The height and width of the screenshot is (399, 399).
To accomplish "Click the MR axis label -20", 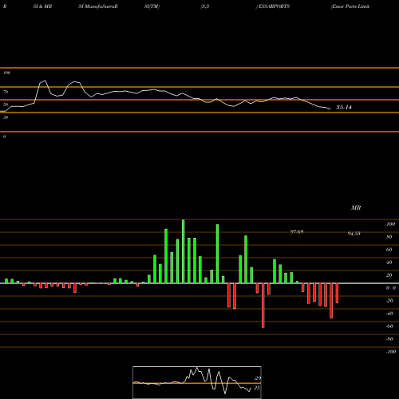I will [389, 301].
